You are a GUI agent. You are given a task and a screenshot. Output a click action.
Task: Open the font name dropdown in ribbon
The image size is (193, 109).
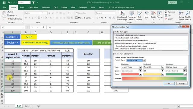coord(40,13)
